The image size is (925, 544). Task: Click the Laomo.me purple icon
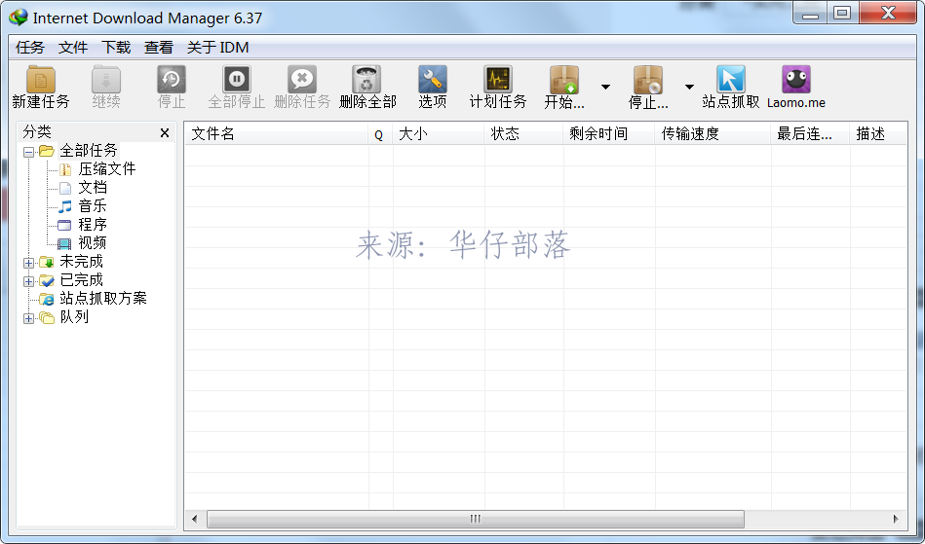(x=796, y=80)
